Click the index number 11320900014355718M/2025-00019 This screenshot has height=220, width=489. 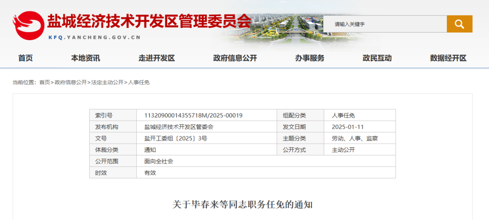(193, 116)
